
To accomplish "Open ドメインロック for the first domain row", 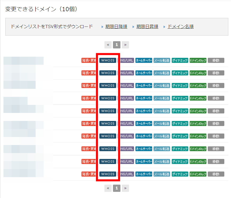I will [x=198, y=60].
